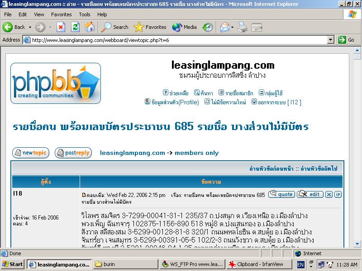Viewport: 362px width, 271px height.
Task: Expand the Back button history arrow
Action: (30, 27)
